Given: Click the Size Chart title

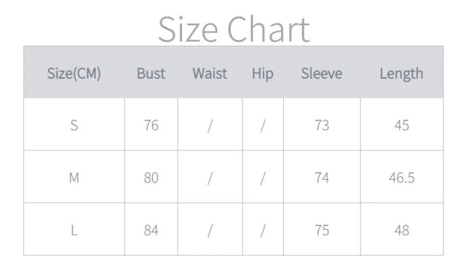Looking at the screenshot, I should click(x=233, y=29).
